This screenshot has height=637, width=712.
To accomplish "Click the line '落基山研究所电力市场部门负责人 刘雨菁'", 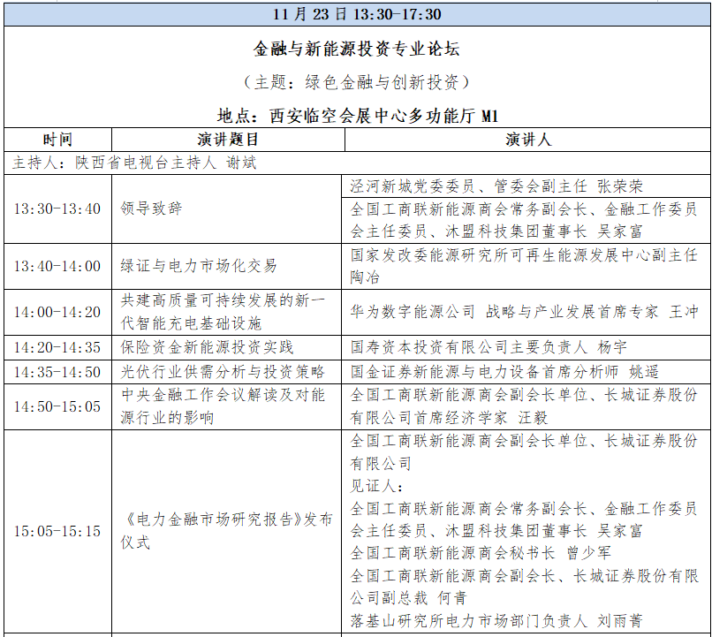I will click(496, 620).
